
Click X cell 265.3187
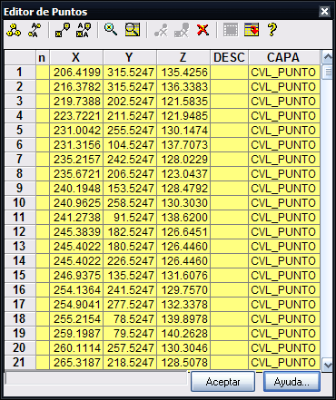click(76, 362)
